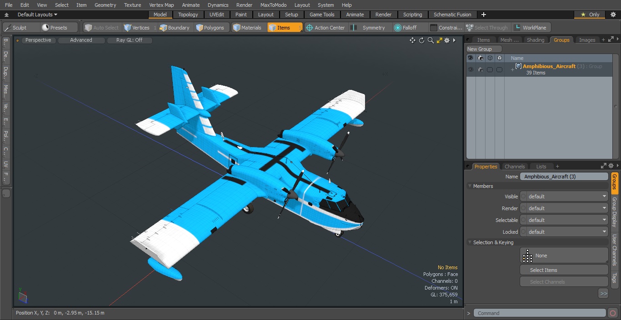
Task: Check the fourth column box for Amphibious_Aircraft
Action: [x=499, y=69]
